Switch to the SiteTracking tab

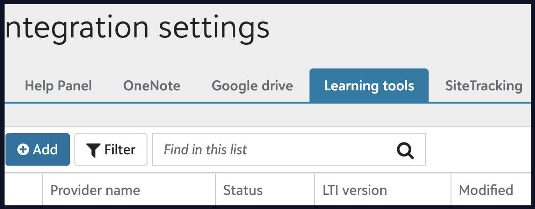click(483, 86)
